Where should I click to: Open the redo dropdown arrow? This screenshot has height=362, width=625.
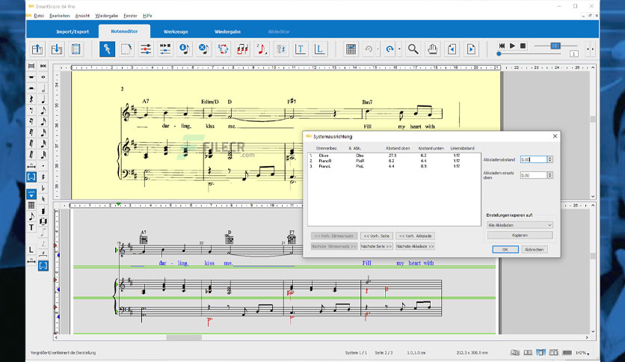(x=399, y=49)
